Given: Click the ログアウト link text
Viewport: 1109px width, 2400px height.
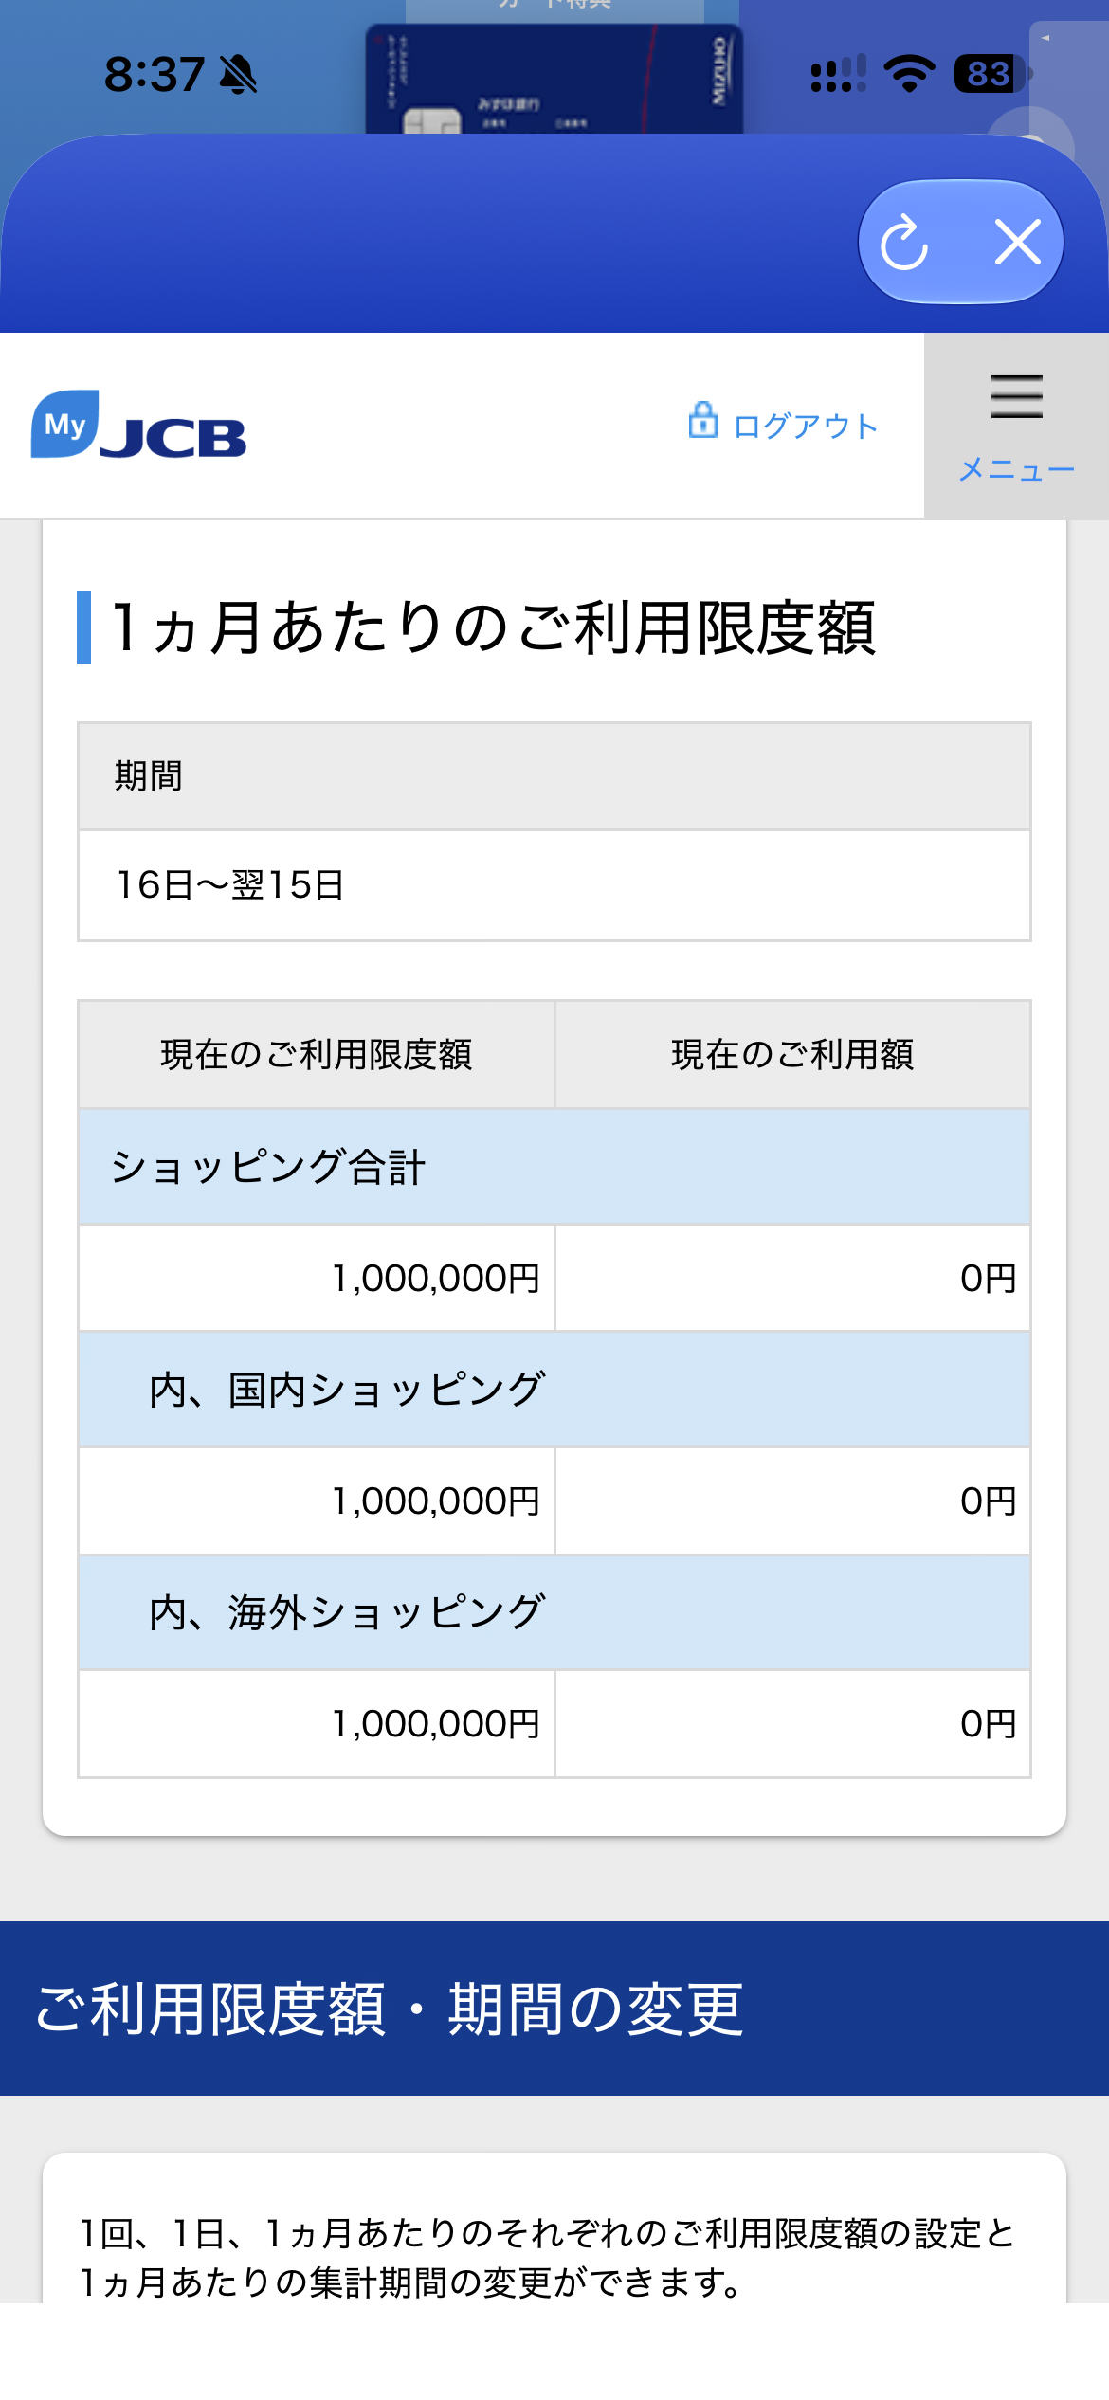Looking at the screenshot, I should [x=806, y=426].
